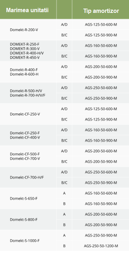Click the Tip amortizor column header

[101, 11]
